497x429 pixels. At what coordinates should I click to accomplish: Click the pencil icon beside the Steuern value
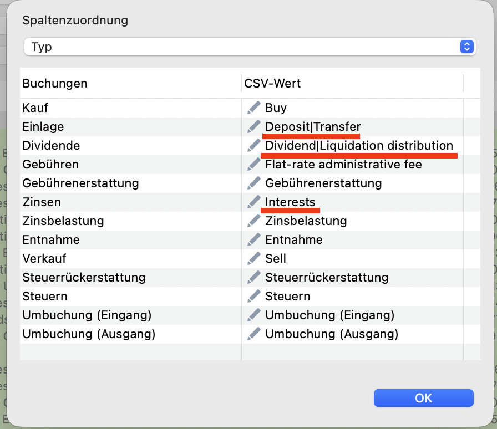tap(254, 296)
